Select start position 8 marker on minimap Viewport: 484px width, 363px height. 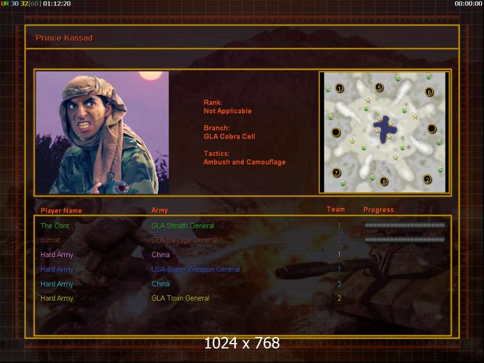point(384,181)
